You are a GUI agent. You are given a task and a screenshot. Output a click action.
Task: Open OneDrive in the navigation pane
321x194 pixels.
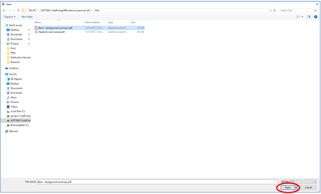click(14, 68)
